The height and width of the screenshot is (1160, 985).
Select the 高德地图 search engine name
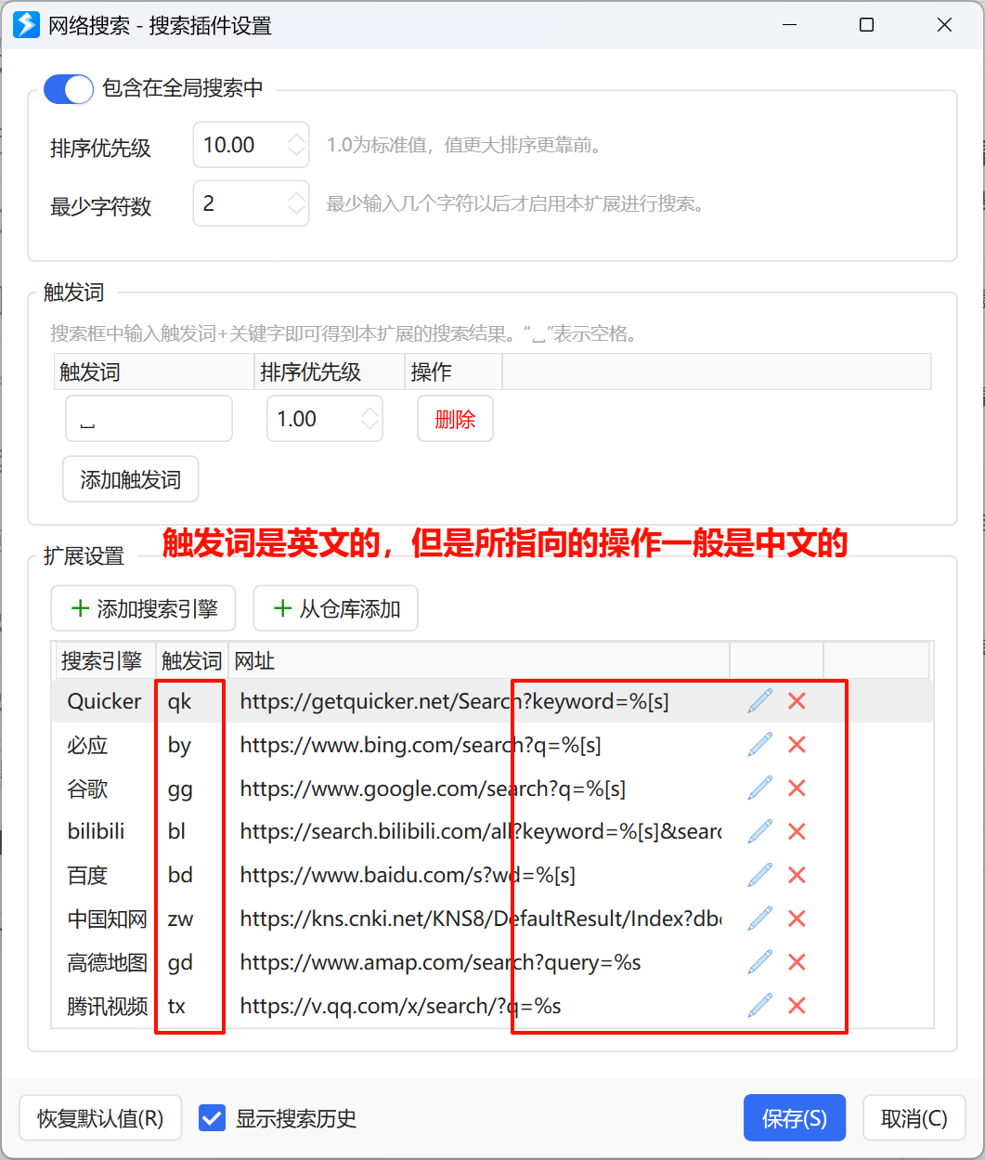tap(108, 962)
